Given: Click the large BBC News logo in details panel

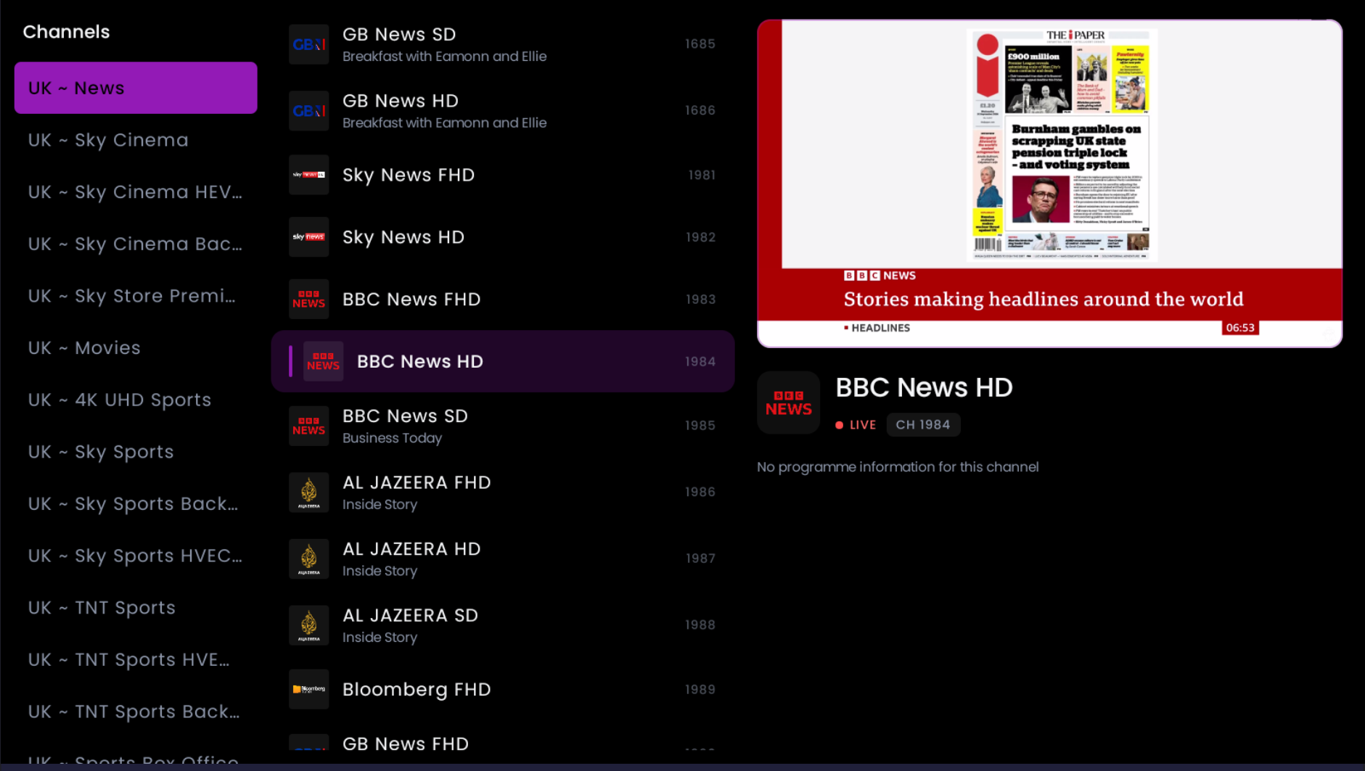Looking at the screenshot, I should (x=788, y=403).
